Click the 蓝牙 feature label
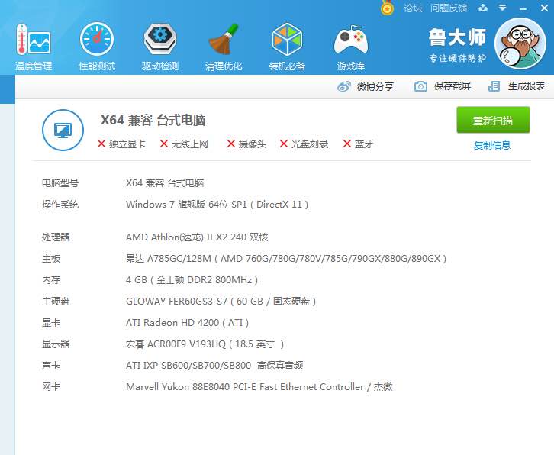The height and width of the screenshot is (455, 554). pyautogui.click(x=364, y=144)
